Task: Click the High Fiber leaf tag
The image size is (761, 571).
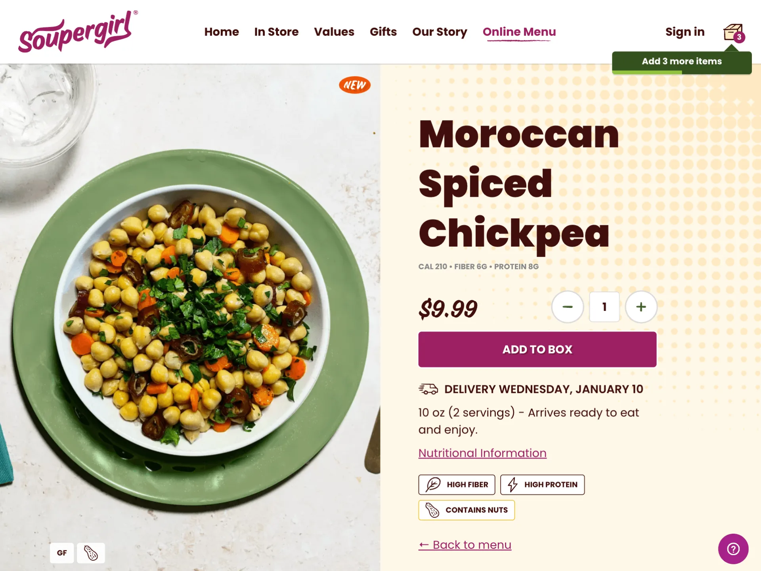Action: click(457, 485)
